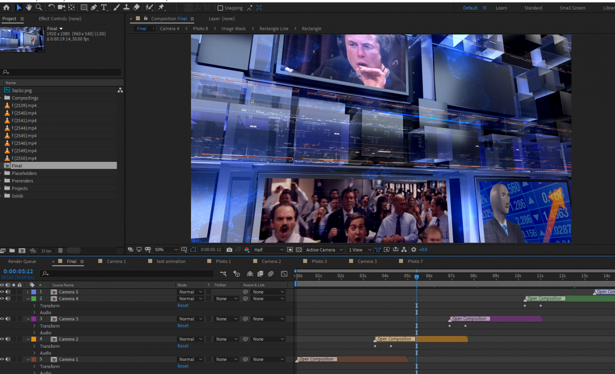Select the Hand tool
The height and width of the screenshot is (374, 615).
click(x=29, y=7)
